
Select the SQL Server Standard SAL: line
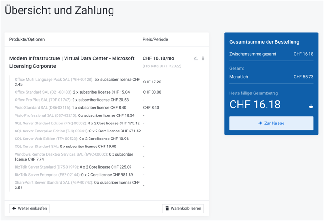click(x=65, y=147)
